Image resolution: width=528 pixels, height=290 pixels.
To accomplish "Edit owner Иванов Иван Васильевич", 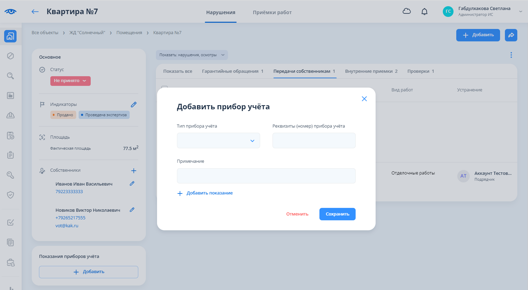I will [132, 184].
